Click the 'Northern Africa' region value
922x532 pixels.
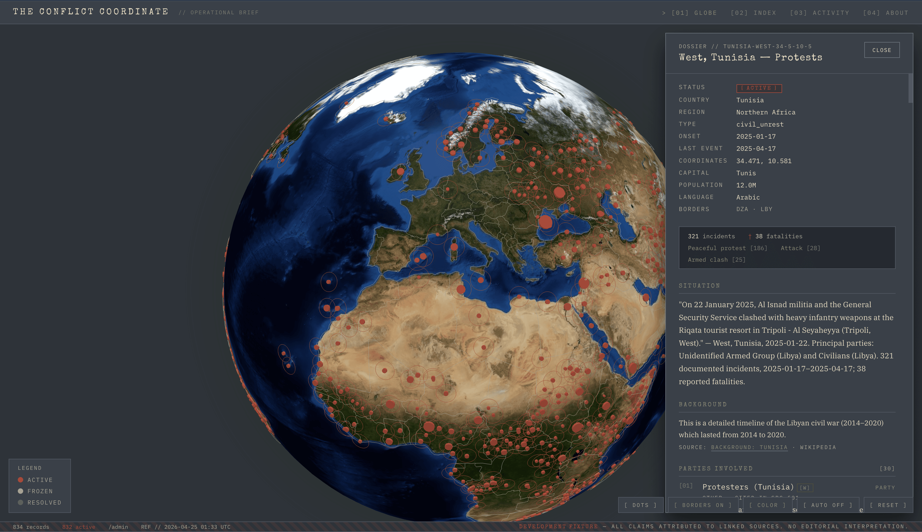coord(766,112)
